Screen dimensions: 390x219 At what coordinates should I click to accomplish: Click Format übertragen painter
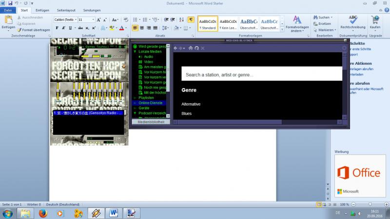pyautogui.click(x=34, y=30)
